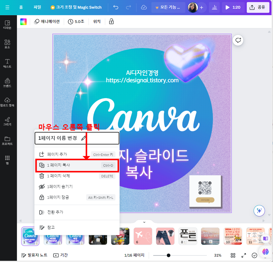Open the 디자인 sidebar panel
The image size is (273, 262).
pyautogui.click(x=7, y=25)
